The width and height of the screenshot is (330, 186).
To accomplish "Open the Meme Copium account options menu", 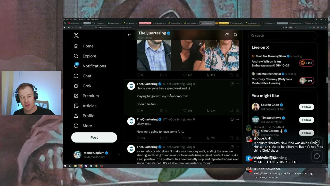I will tap(118, 155).
